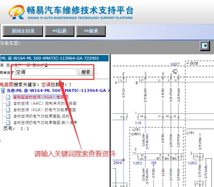This screenshot has width=214, height=187.
Task: Click document icon beside 智能型自动空调（KLA）电路图
Action: [8, 97]
